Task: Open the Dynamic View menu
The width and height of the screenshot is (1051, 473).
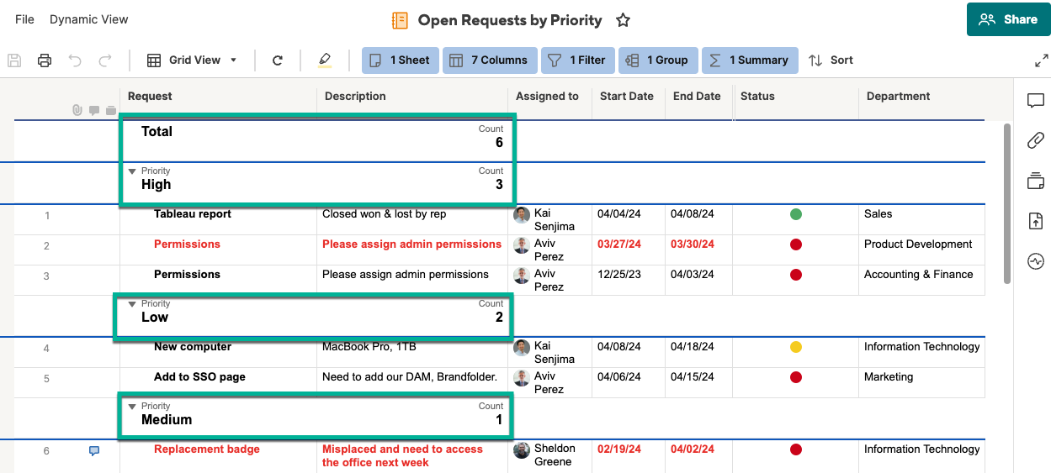Action: tap(89, 19)
